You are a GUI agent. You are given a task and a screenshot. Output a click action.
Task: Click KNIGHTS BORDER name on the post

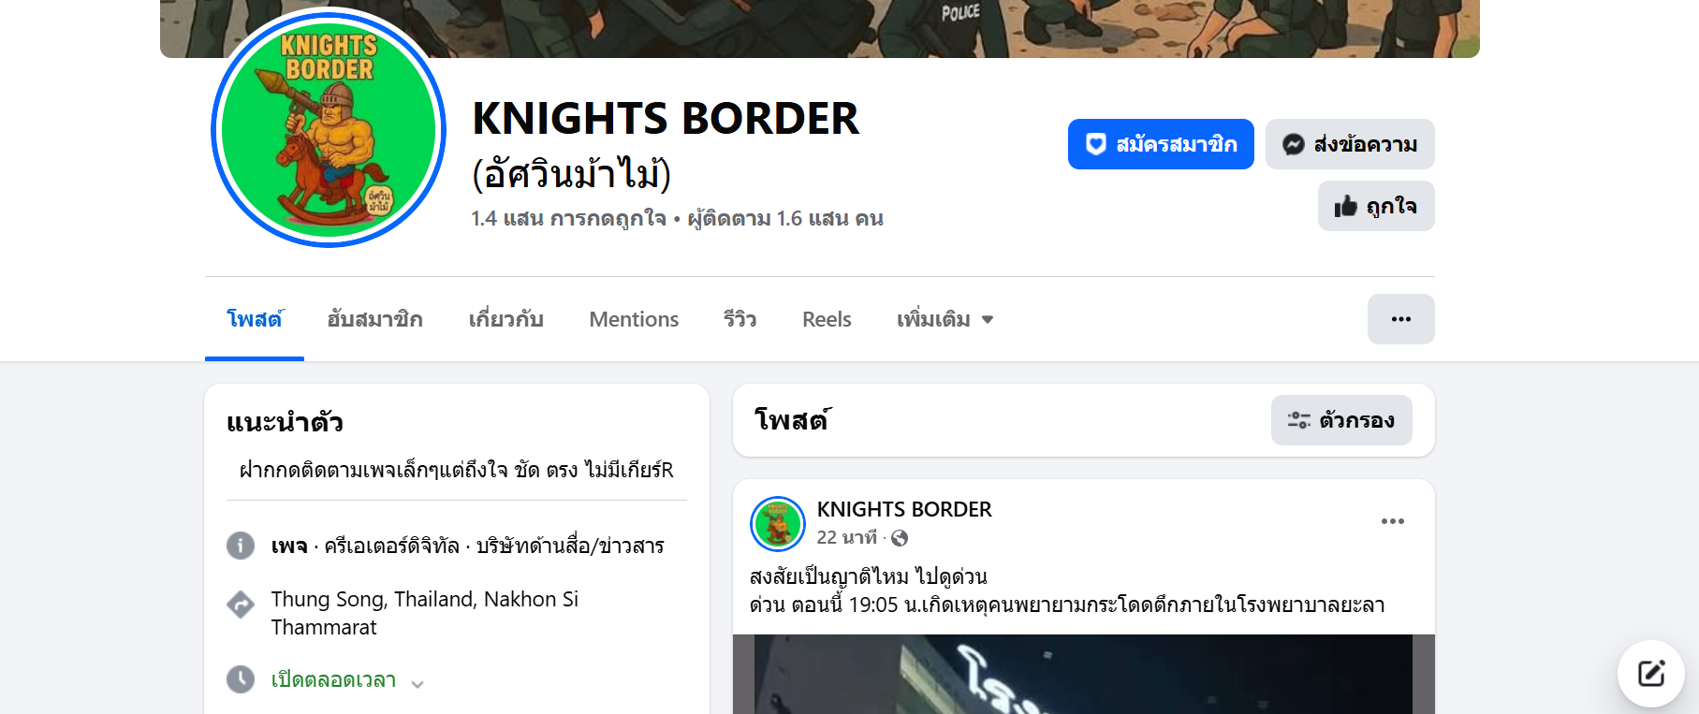(904, 509)
